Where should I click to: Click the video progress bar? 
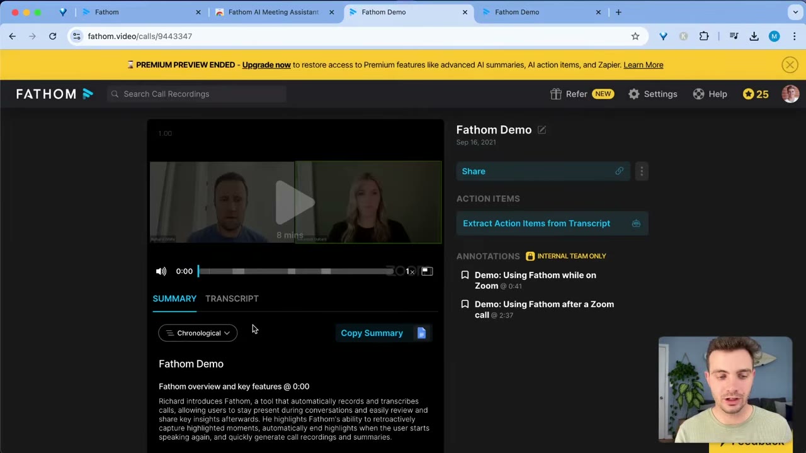296,271
